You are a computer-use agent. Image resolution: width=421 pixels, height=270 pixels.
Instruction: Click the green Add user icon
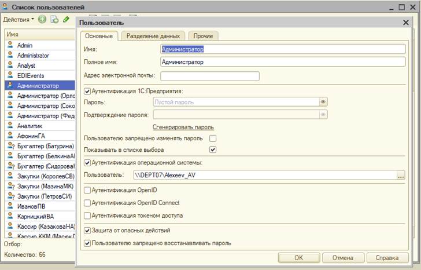(x=43, y=20)
